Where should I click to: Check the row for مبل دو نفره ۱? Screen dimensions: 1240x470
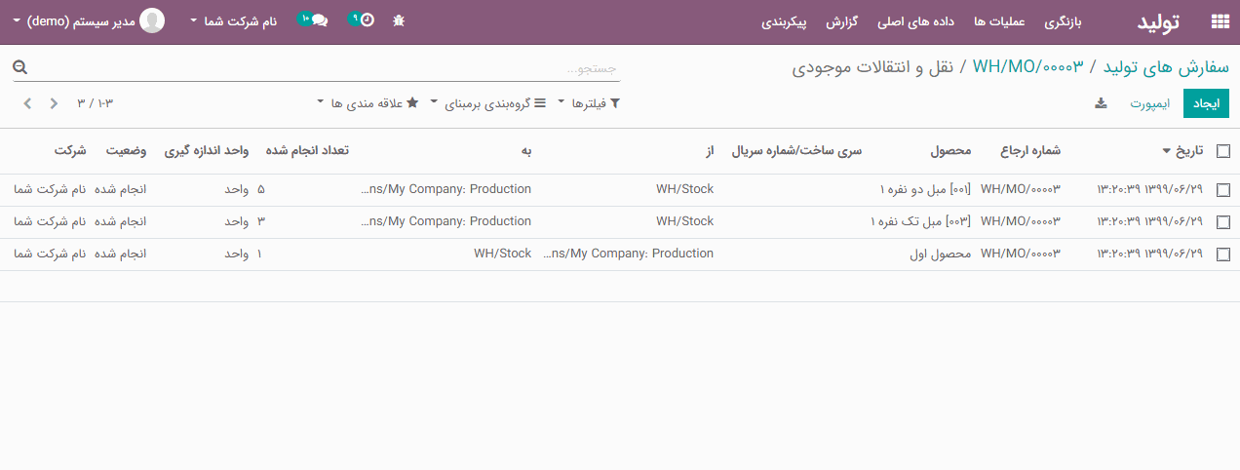(x=1223, y=190)
